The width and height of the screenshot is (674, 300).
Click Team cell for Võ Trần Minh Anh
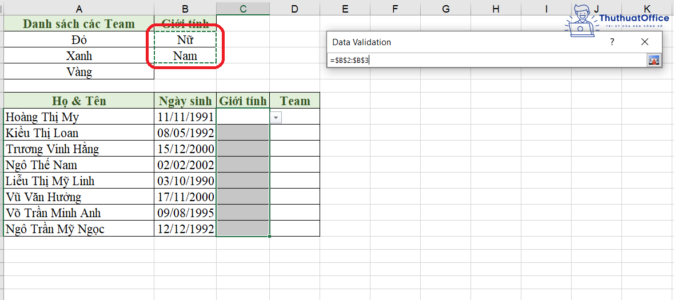click(295, 213)
